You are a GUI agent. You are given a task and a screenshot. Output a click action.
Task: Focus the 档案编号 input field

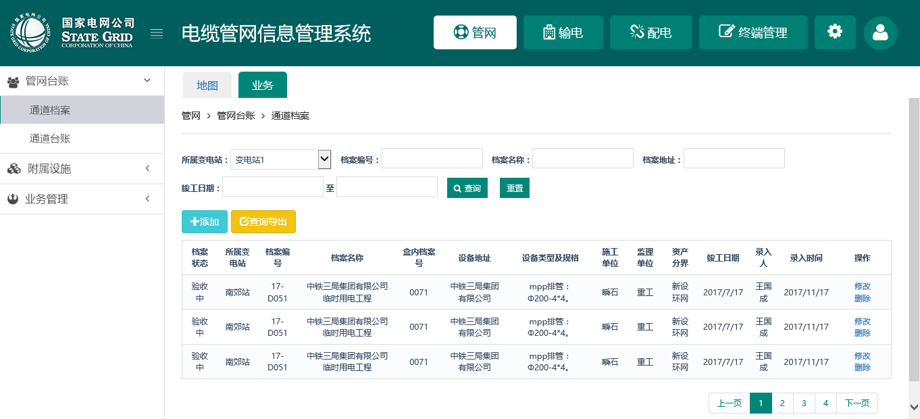pyautogui.click(x=432, y=158)
